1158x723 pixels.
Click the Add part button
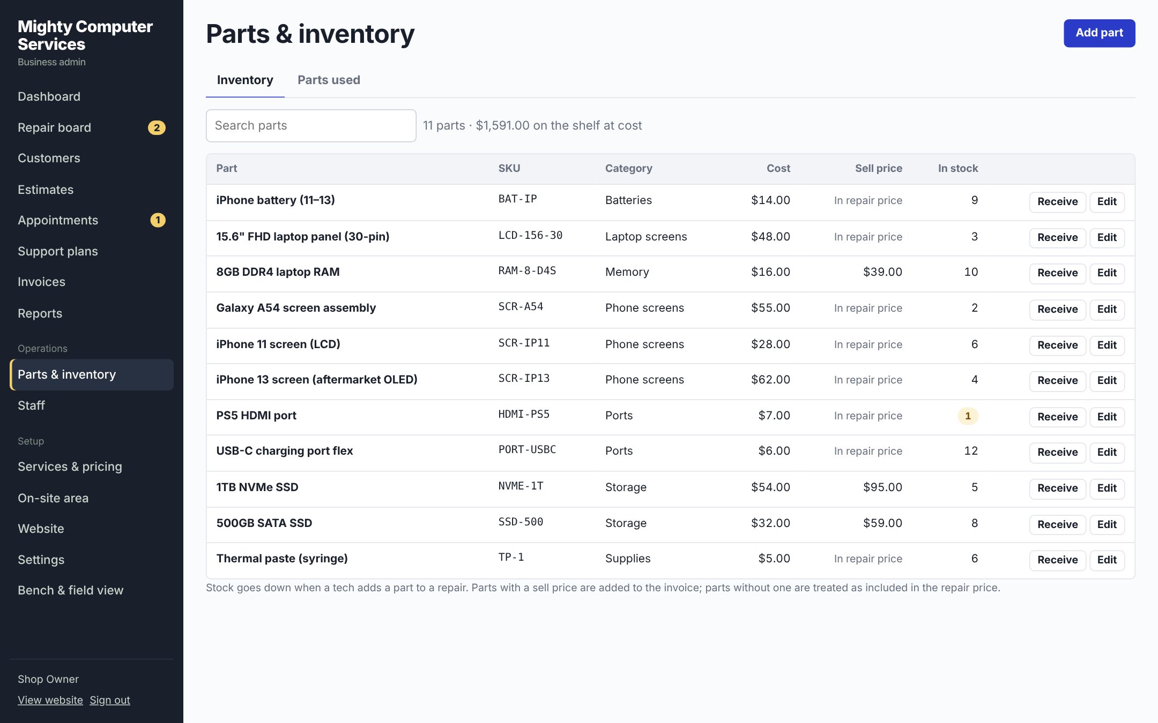pyautogui.click(x=1099, y=33)
